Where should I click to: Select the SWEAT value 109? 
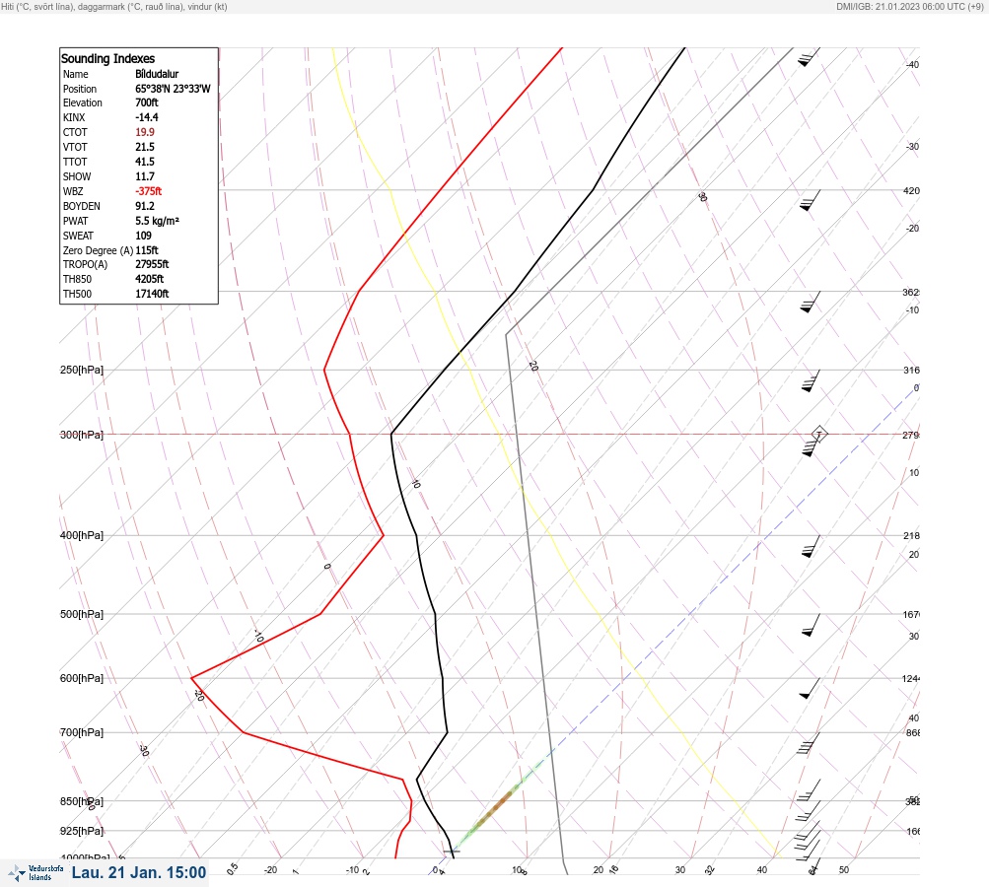(144, 236)
